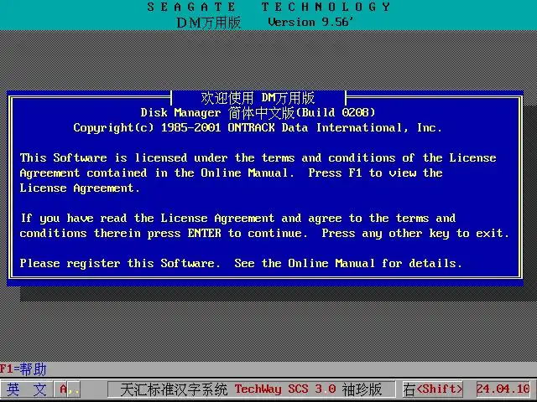This screenshot has width=537, height=402.
Task: Click the SEAGATE TECHNOLOGY header text
Action: (x=268, y=7)
